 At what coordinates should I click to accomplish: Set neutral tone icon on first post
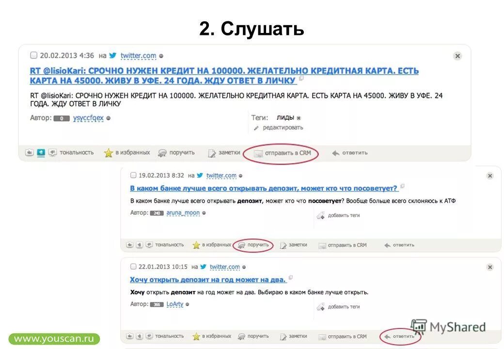point(41,152)
